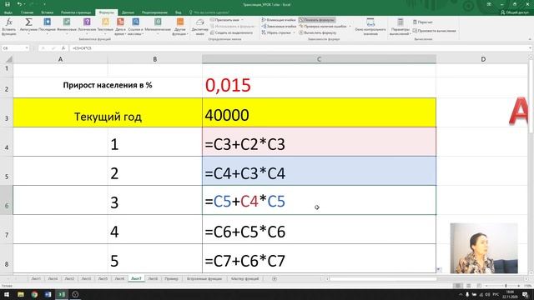This screenshot has width=534, height=300.
Task: Collapse the ribbon arrow
Action: click(x=530, y=39)
